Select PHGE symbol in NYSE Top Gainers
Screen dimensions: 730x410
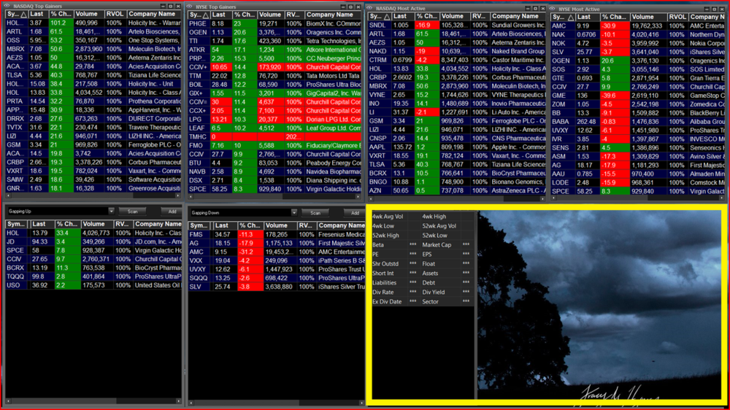(x=198, y=24)
